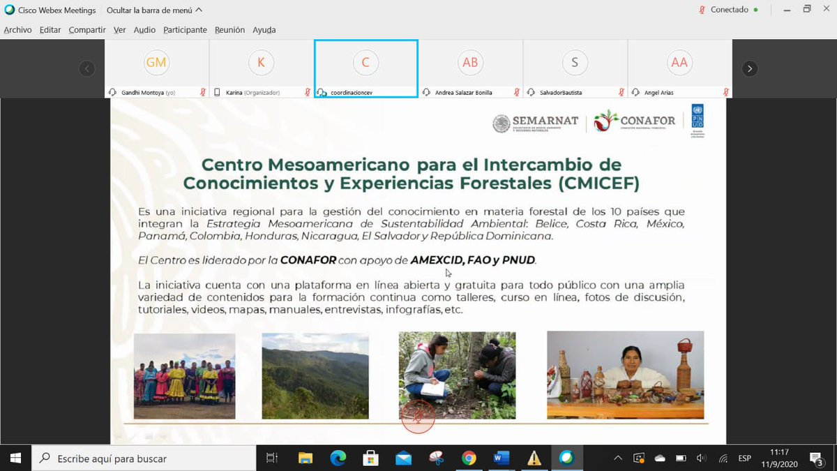Open Microsoft Word from the taskbar

[502, 458]
